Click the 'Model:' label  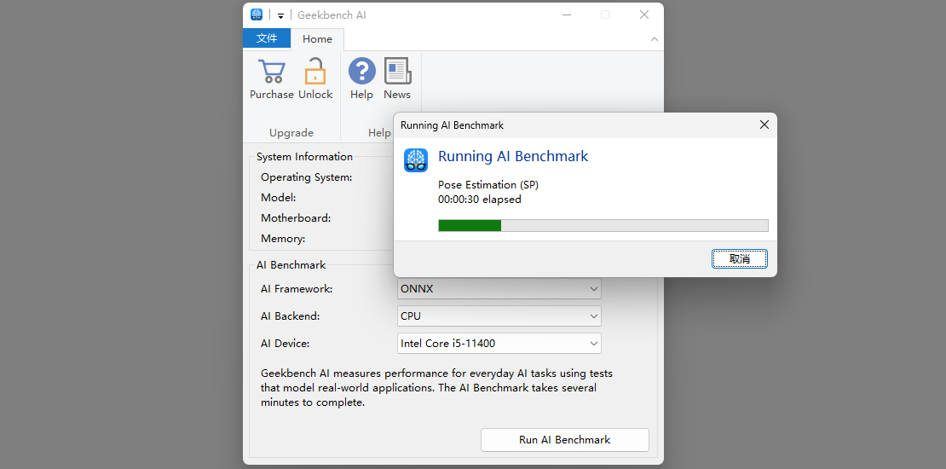[x=278, y=197]
